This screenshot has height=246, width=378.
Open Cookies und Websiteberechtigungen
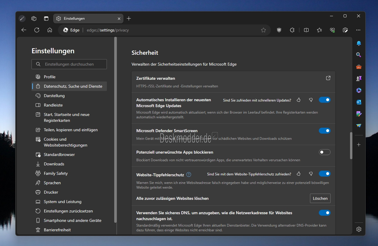(x=69, y=142)
